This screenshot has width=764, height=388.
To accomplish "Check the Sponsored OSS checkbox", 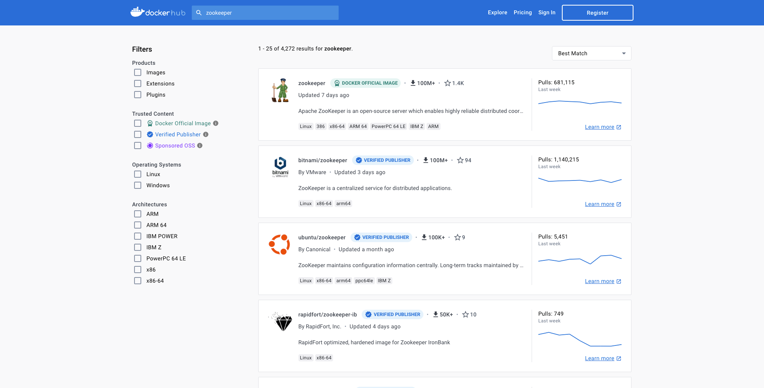I will coord(138,145).
